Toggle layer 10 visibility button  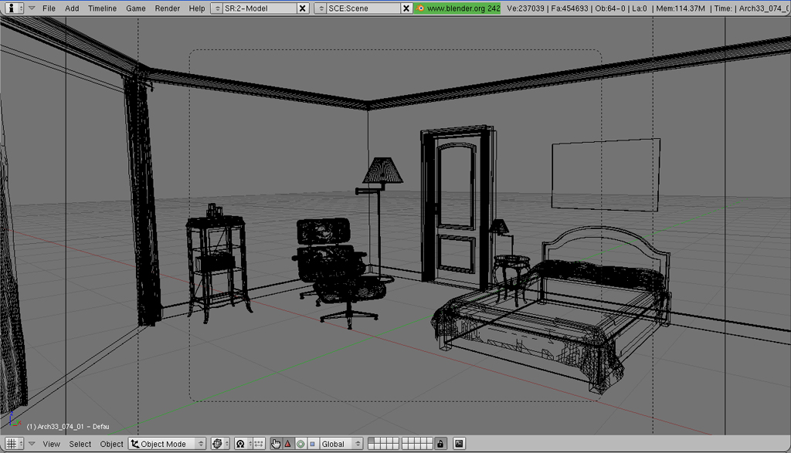429,441
